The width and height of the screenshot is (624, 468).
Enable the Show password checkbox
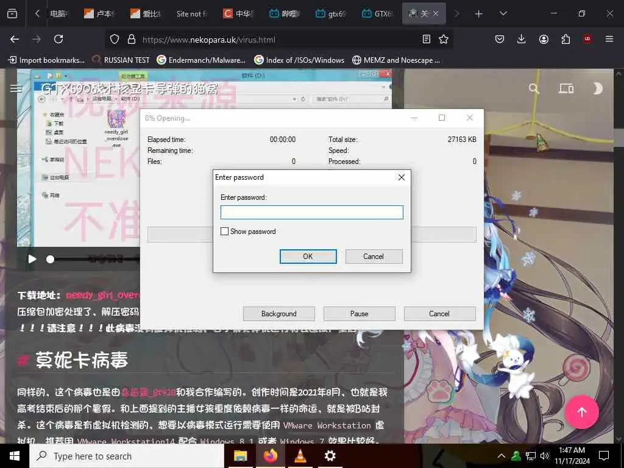tap(224, 231)
